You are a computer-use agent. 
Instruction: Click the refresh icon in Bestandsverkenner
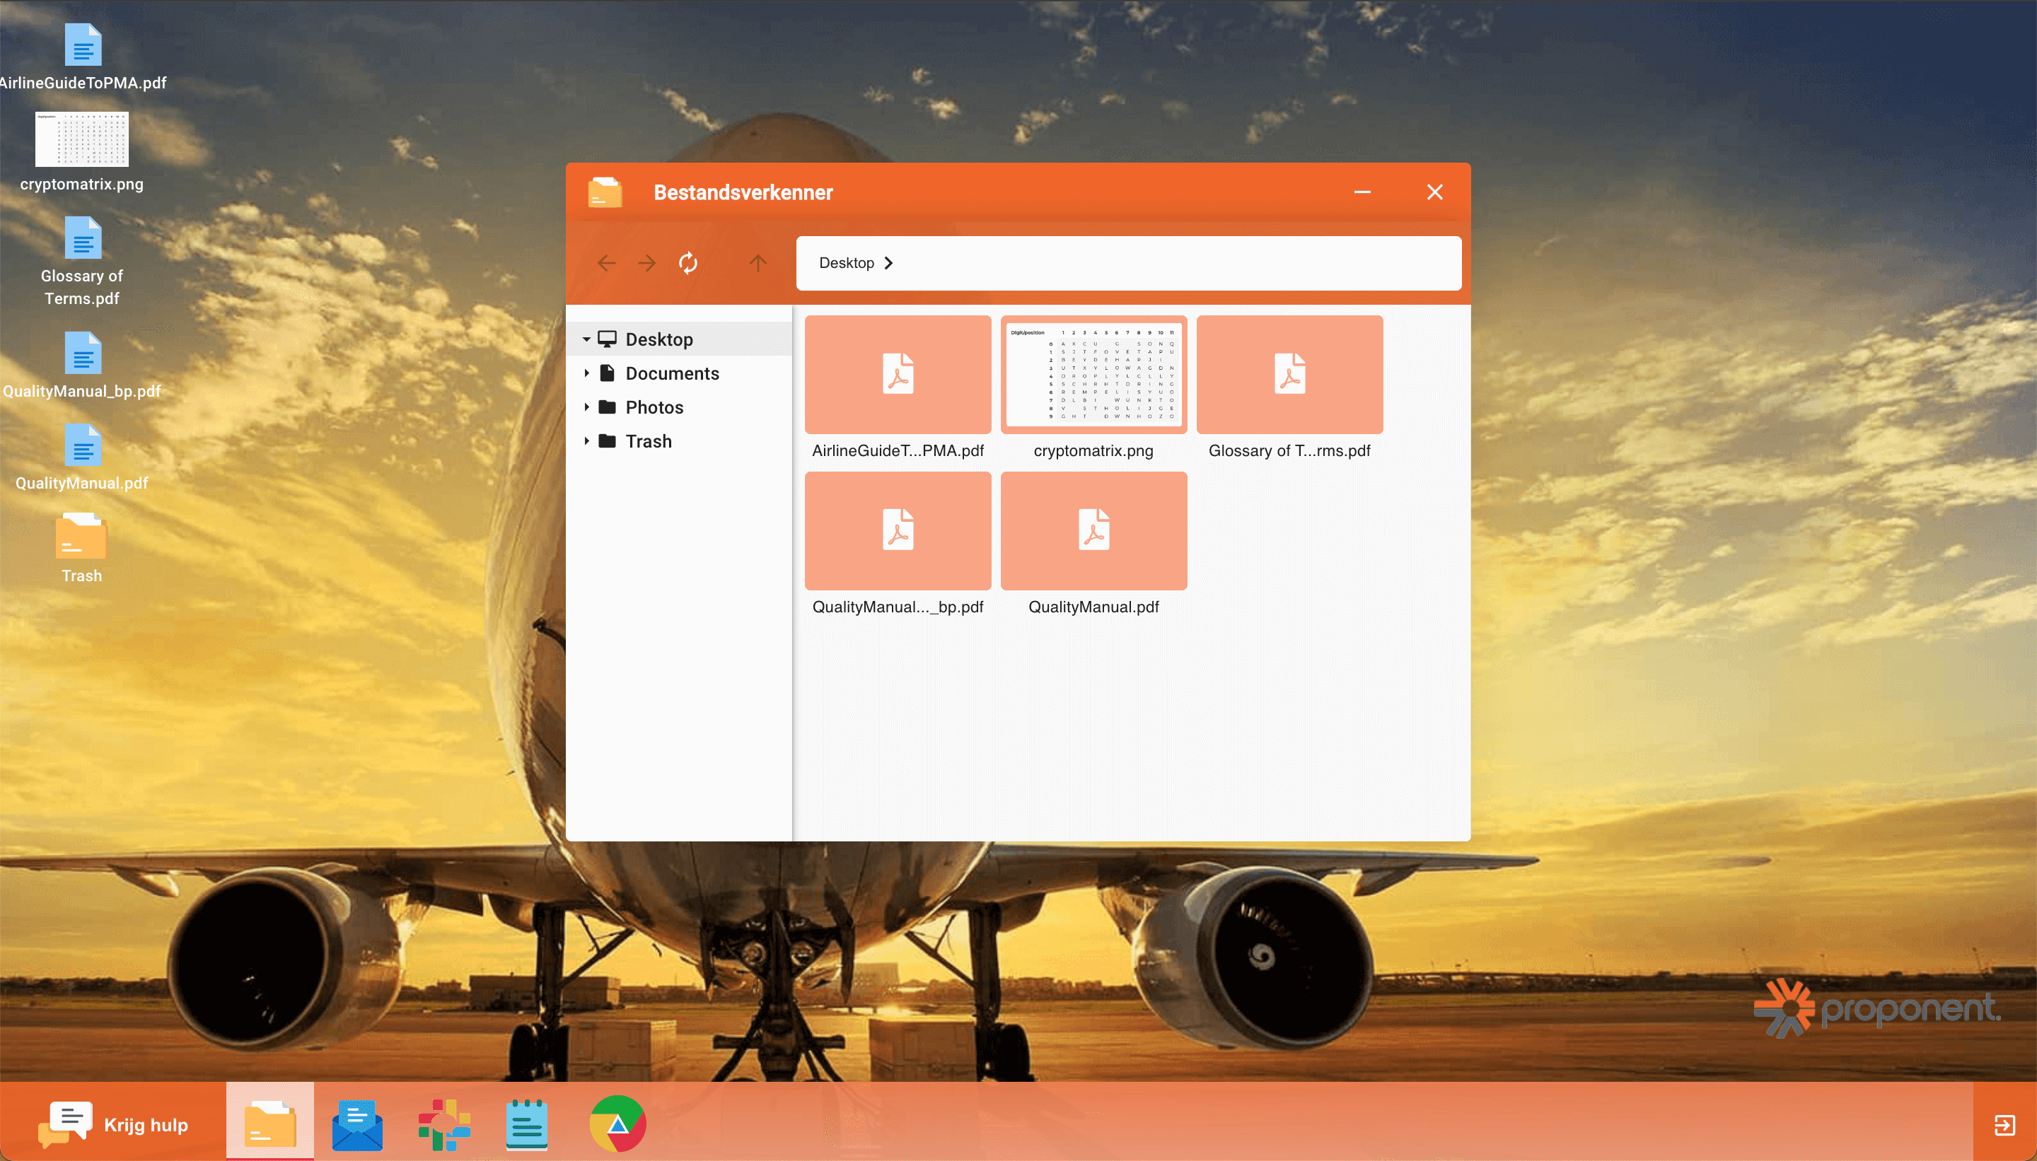pos(687,263)
